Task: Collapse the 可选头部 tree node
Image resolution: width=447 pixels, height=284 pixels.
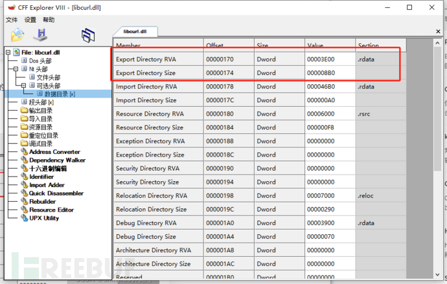Action: click(23, 85)
